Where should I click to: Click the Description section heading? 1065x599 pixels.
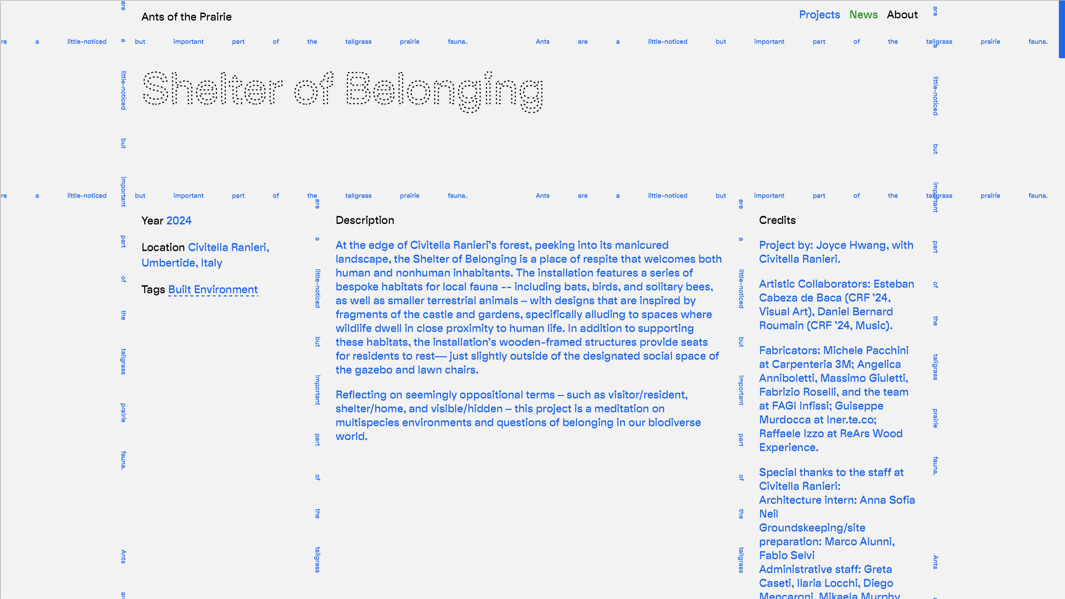point(365,220)
